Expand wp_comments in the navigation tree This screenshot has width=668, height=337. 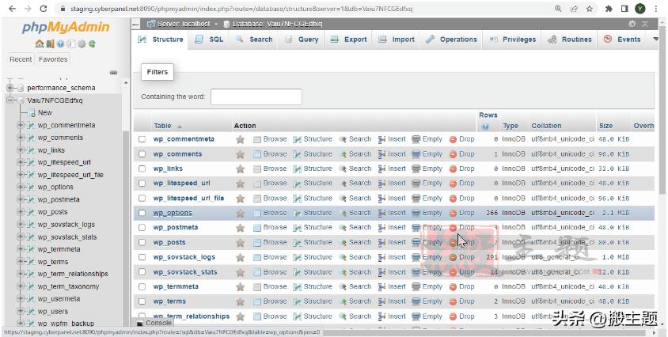[x=21, y=138]
